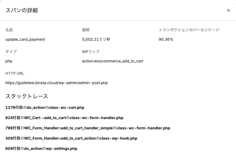Select the 1276行目 class-wc-cart.php stack entry
Viewport: 236px width, 155px height.
45,107
